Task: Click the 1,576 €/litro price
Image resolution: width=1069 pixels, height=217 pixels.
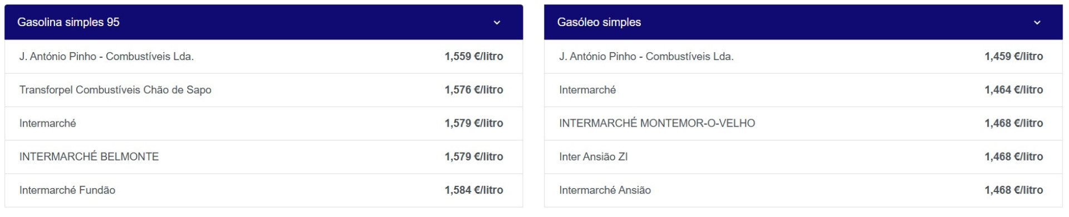Action: [x=474, y=90]
